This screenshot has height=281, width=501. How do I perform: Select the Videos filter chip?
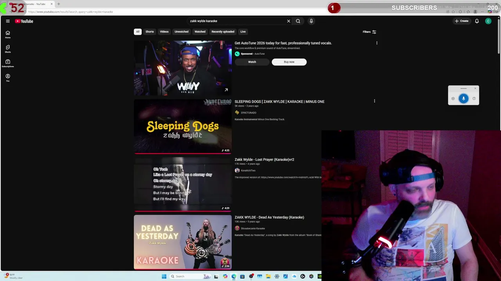pos(164,32)
